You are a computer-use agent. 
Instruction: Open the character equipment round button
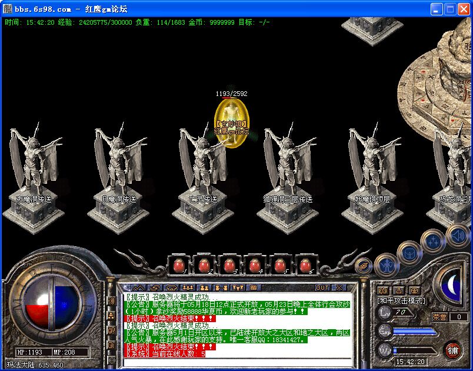point(387,266)
